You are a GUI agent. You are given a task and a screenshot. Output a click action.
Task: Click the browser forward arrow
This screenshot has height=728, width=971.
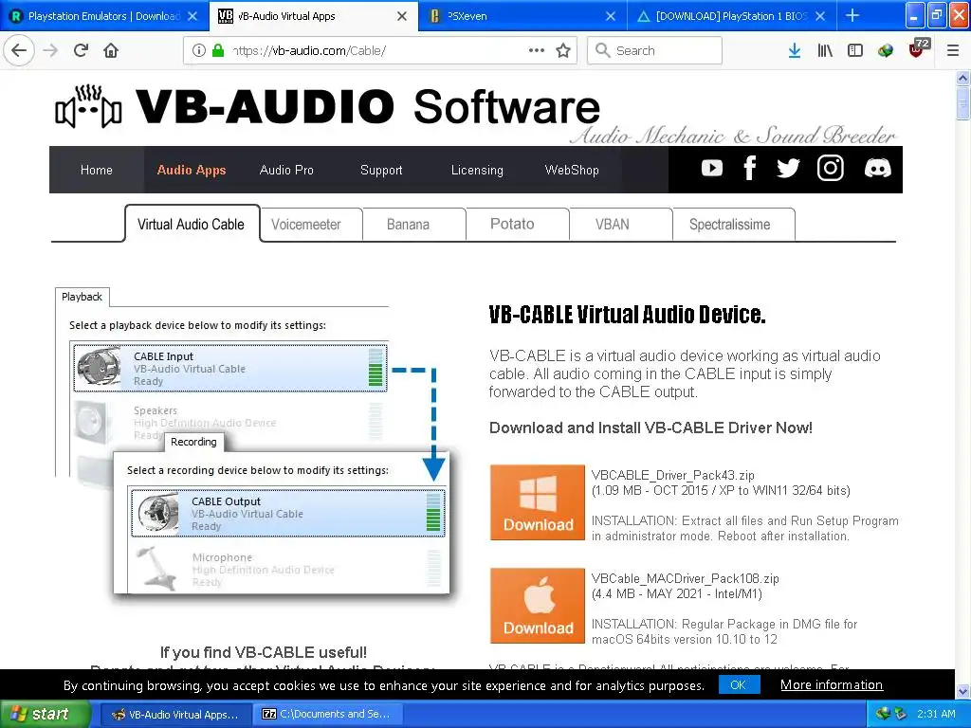click(x=51, y=50)
